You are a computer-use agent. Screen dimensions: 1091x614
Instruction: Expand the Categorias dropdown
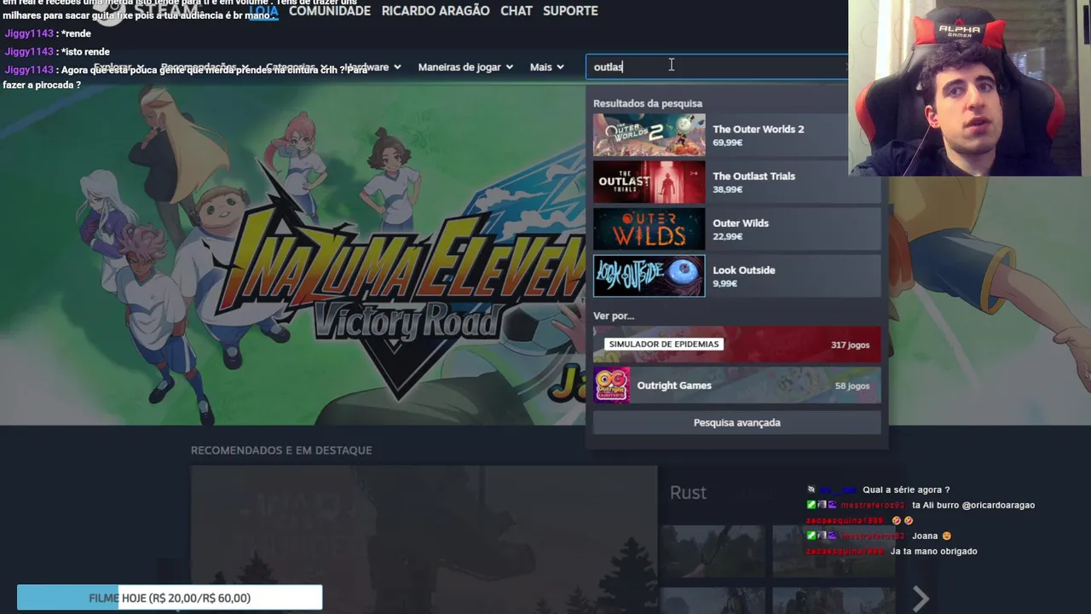click(297, 67)
